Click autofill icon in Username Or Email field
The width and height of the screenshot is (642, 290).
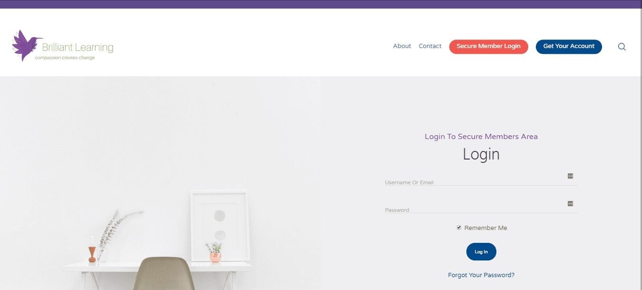(x=570, y=176)
